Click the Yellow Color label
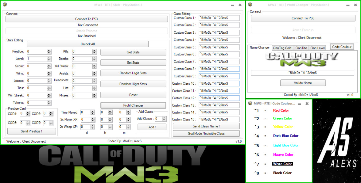 283,127
